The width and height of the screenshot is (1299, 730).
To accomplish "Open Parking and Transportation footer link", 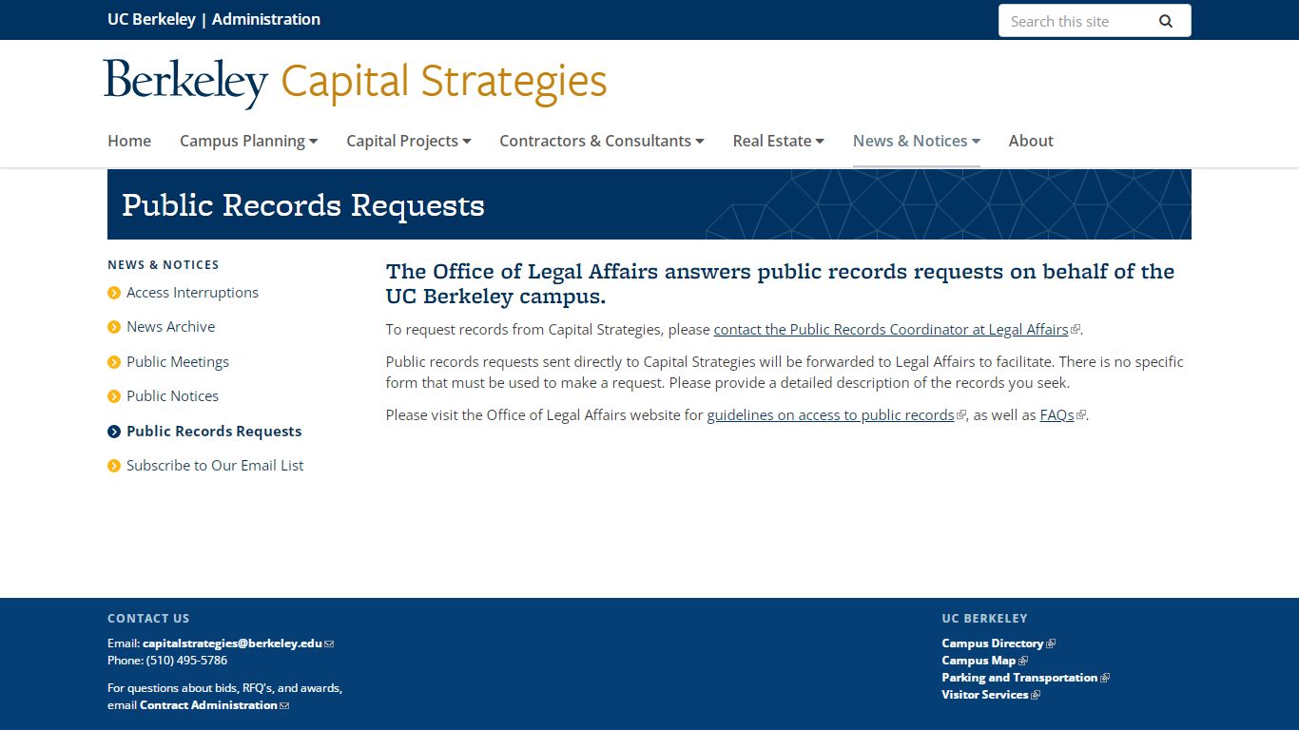I will 1019,678.
